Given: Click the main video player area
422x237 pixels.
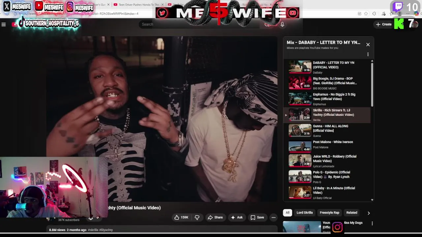Looking at the screenshot, I should pos(162,118).
